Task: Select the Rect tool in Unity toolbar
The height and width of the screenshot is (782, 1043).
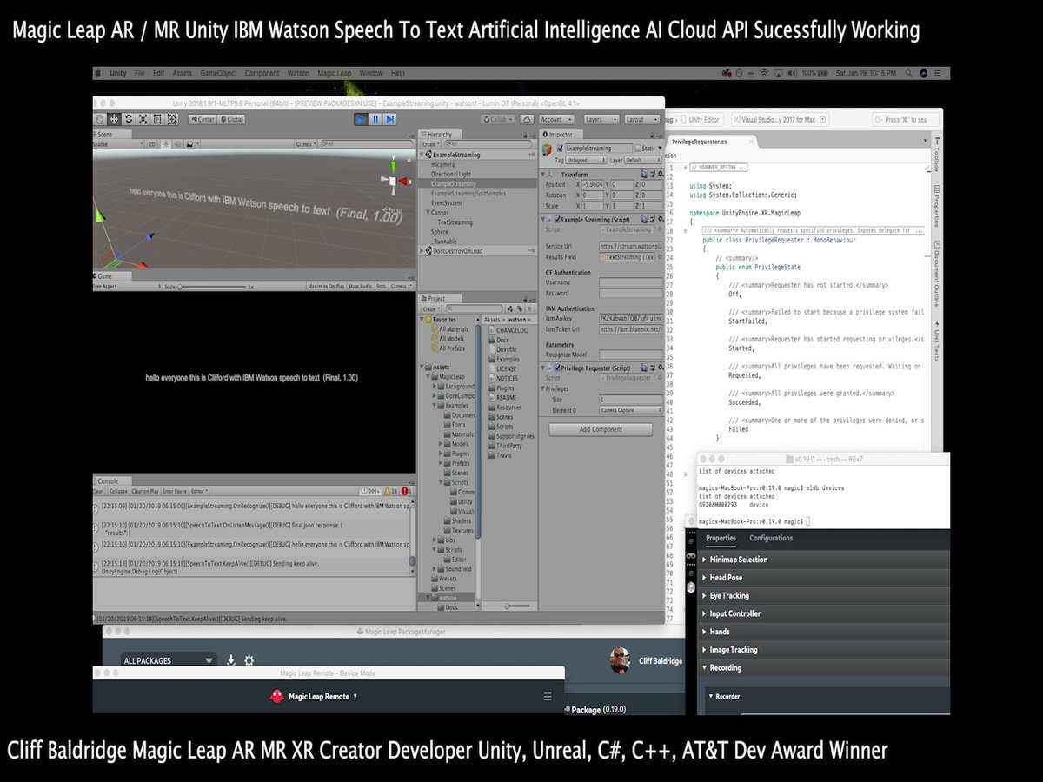Action: coord(157,119)
